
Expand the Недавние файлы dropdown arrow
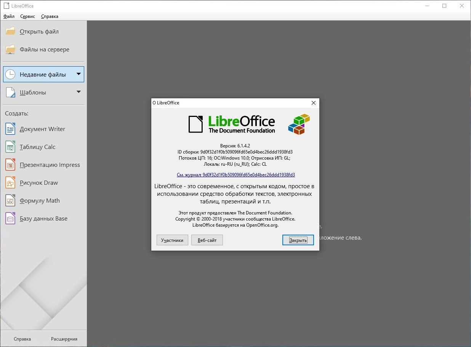(x=78, y=74)
